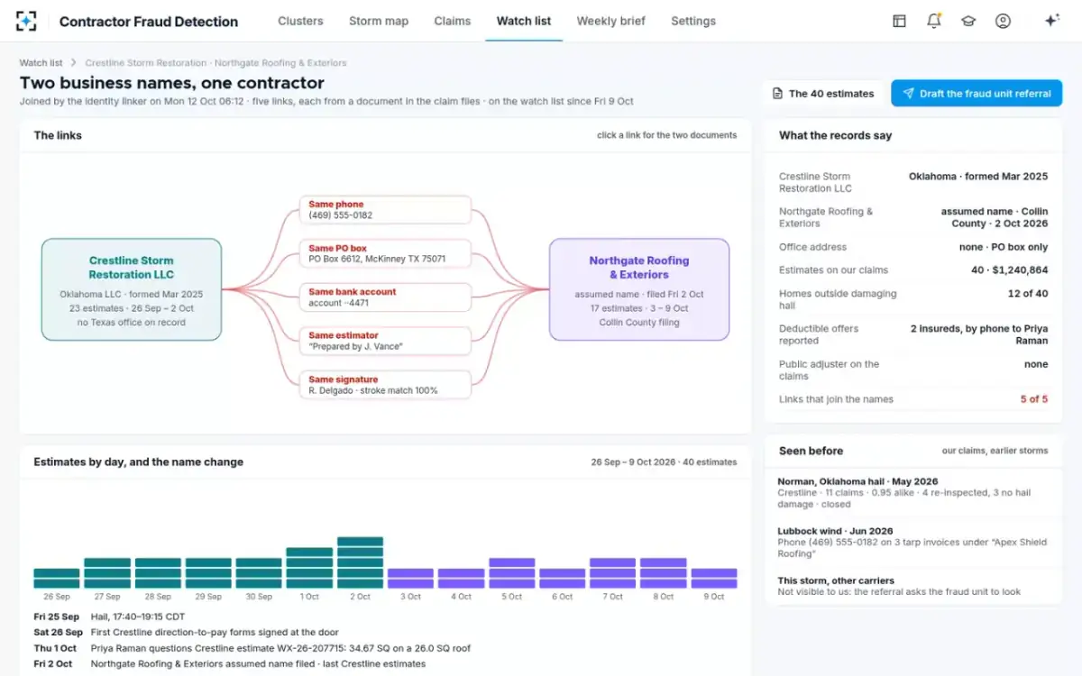Click the 5 Oct estimates bar

pyautogui.click(x=512, y=573)
